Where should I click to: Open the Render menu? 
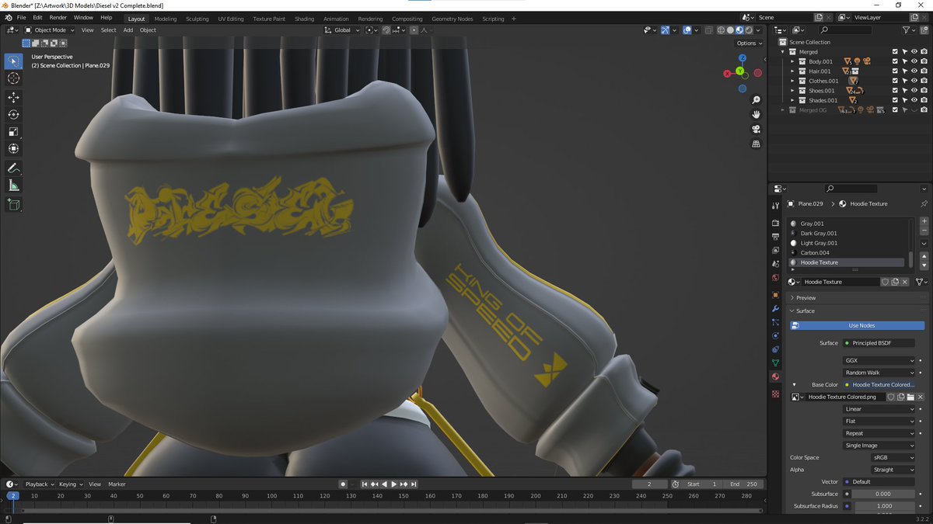click(x=58, y=17)
